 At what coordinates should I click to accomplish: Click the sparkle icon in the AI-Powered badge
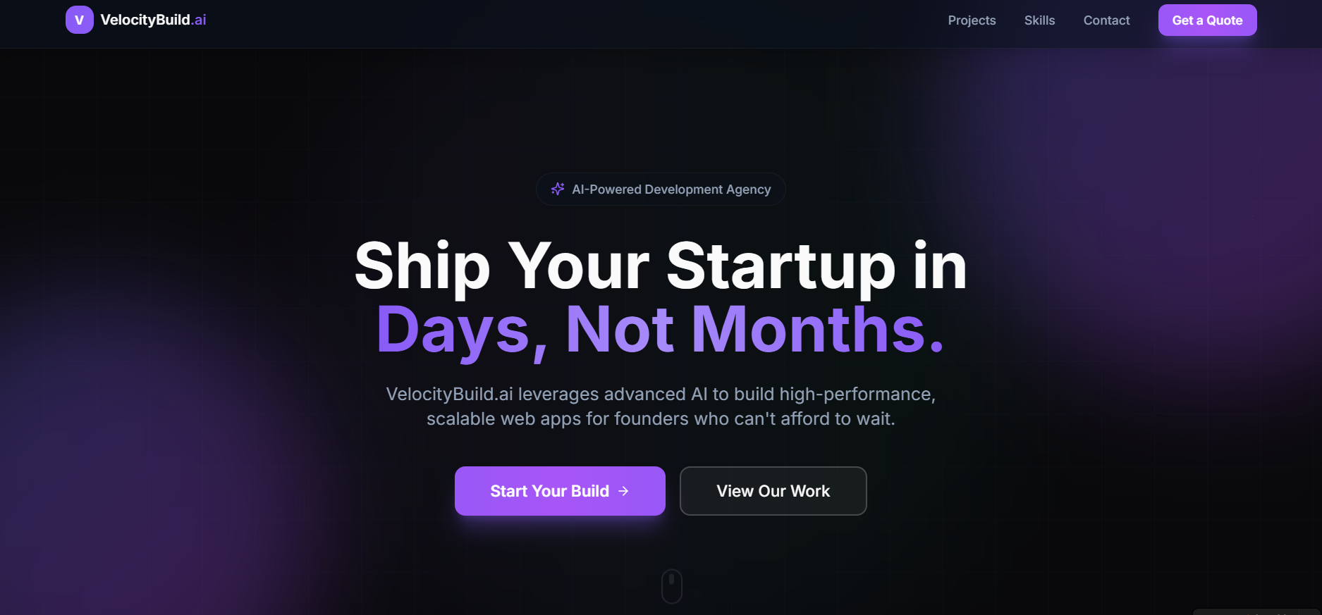pos(558,189)
